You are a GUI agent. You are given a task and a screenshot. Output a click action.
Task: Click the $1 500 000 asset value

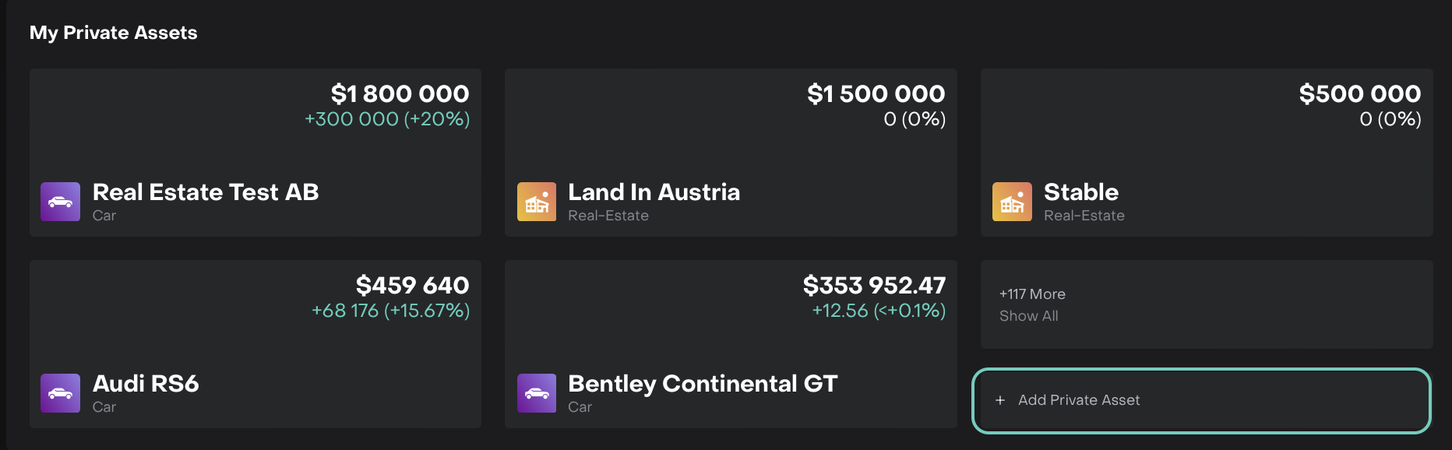point(876,94)
